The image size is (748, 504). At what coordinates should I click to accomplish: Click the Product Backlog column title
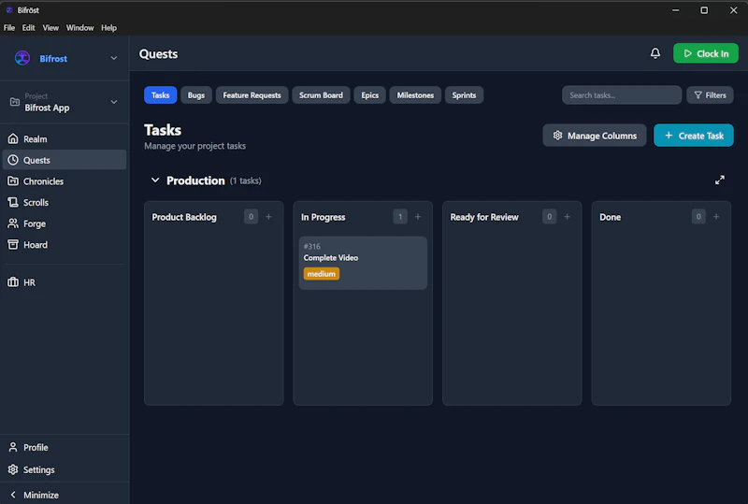point(184,217)
